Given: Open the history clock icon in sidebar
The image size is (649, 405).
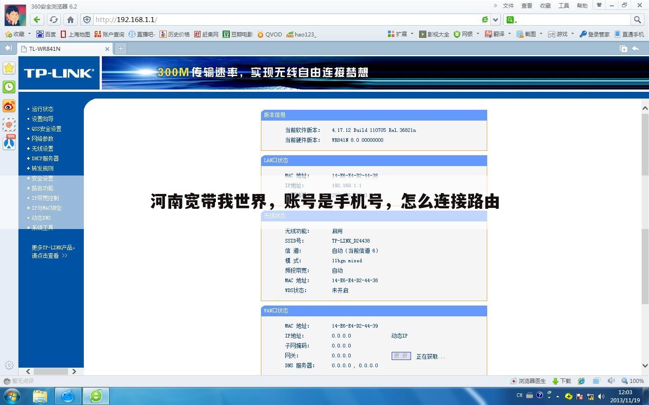Looking at the screenshot, I should (9, 87).
